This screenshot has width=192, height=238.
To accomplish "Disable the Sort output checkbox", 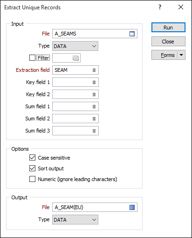I will (x=32, y=168).
